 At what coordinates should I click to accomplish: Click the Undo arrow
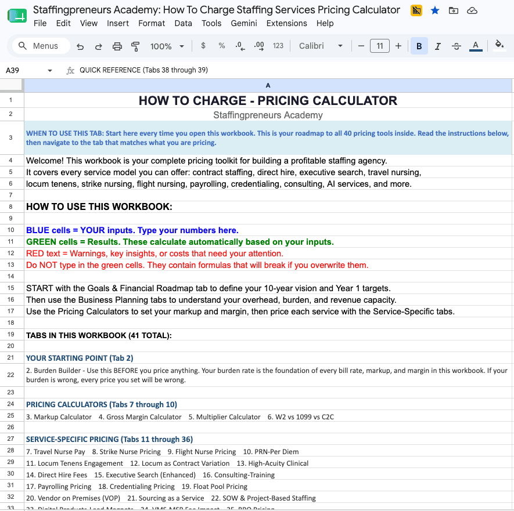click(x=80, y=46)
